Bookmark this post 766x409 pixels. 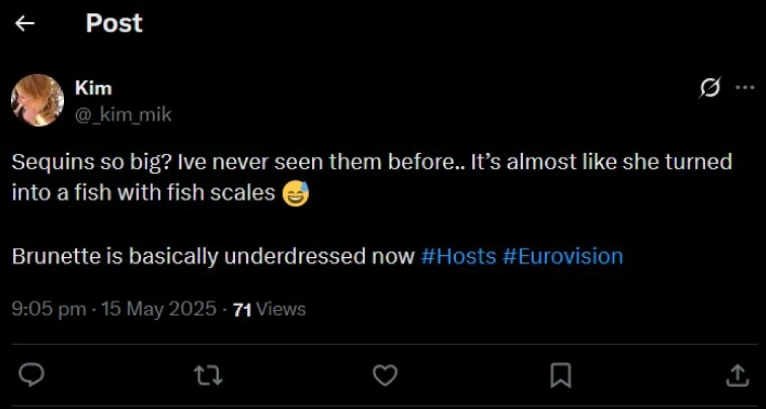pos(561,375)
